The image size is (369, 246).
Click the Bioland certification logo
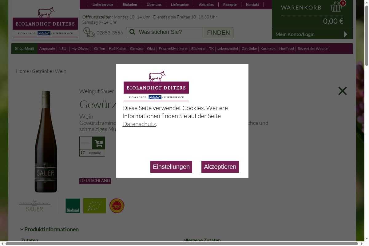point(73,206)
